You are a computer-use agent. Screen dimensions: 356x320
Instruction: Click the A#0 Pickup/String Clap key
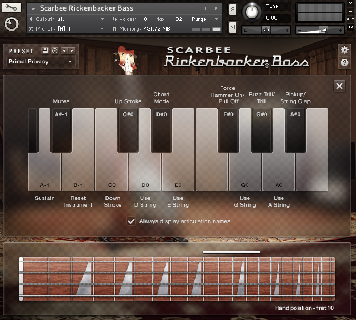pos(295,130)
